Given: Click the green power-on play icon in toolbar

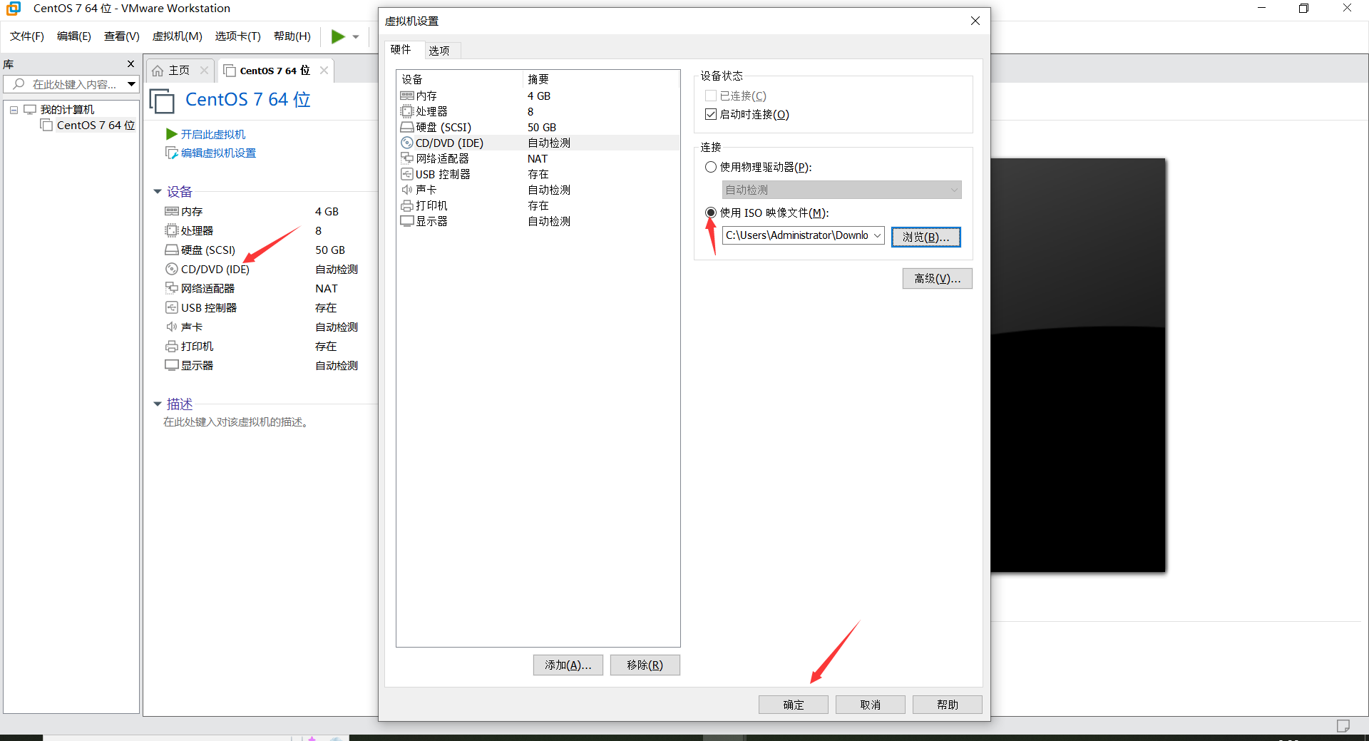Looking at the screenshot, I should 338,36.
